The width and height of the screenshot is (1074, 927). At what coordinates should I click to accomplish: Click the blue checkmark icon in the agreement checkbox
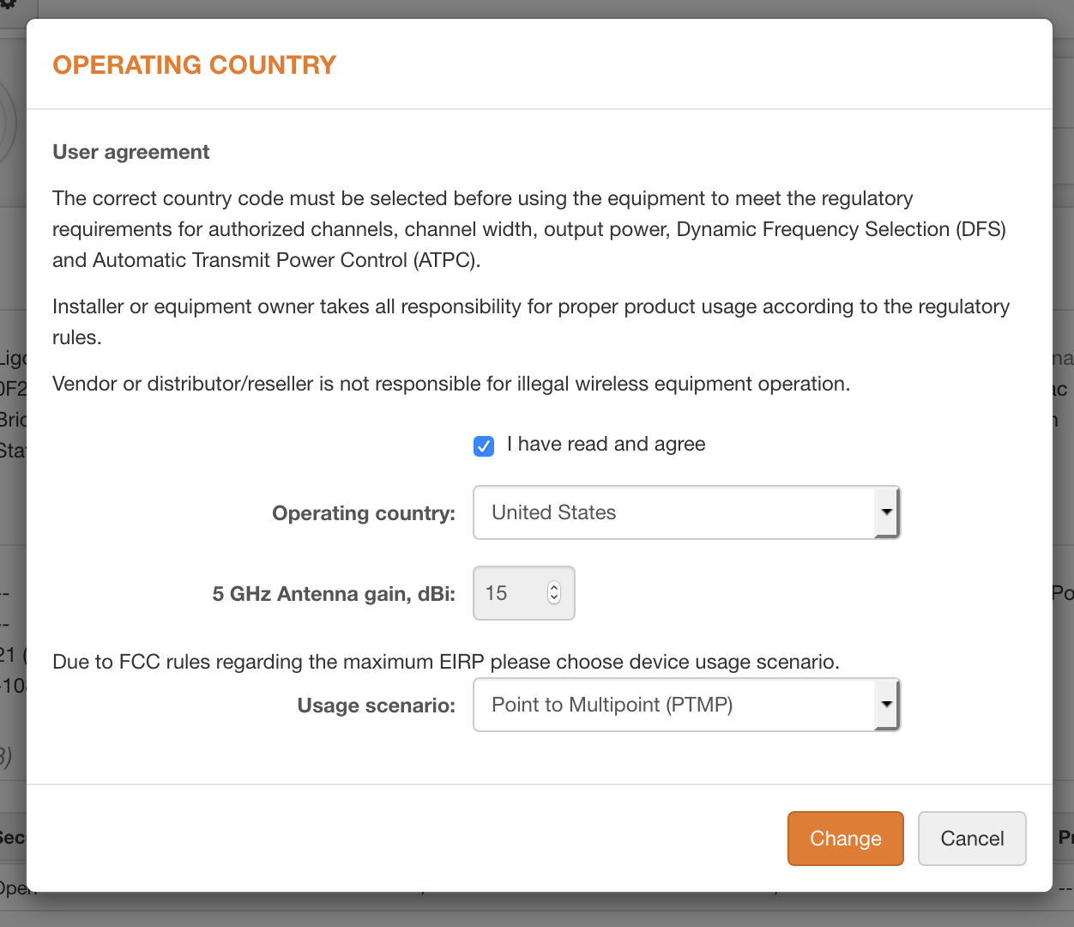[484, 445]
